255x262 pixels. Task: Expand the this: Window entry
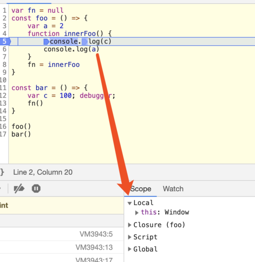tap(137, 213)
